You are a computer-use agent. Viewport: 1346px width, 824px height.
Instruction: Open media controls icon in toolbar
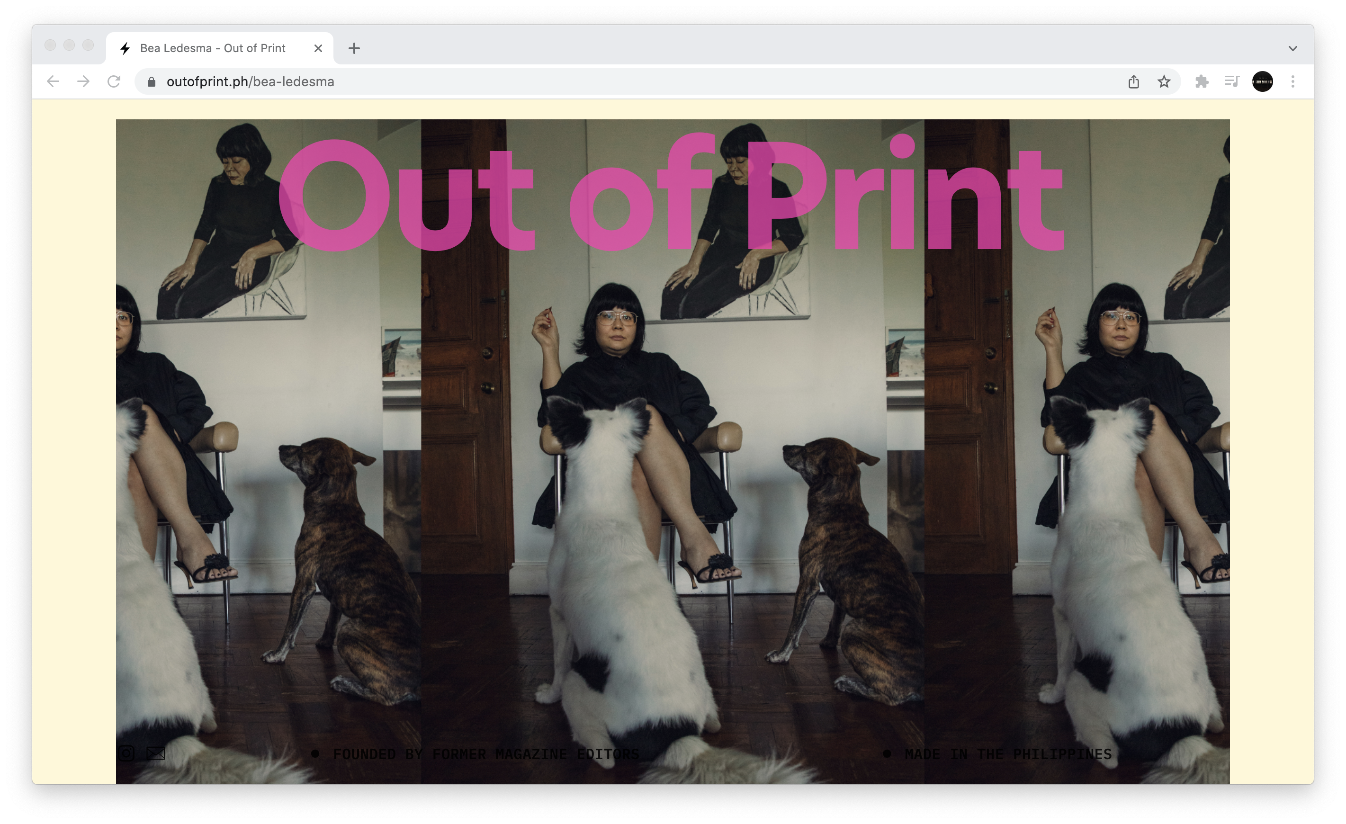(1231, 81)
